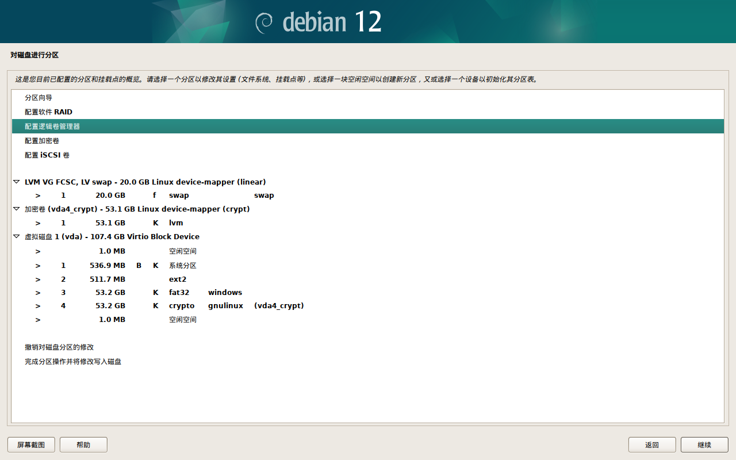Click the 屏幕截图 button
This screenshot has width=736, height=460.
(31, 444)
